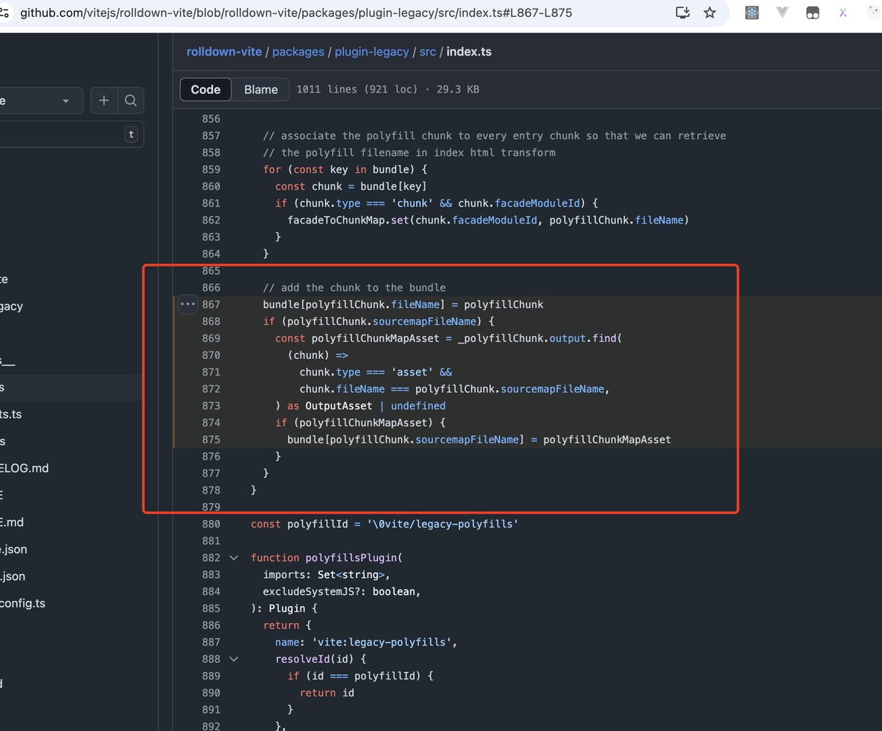This screenshot has width=882, height=731.
Task: Click the 'add the chunk to the bundle' comment
Action: coord(354,288)
